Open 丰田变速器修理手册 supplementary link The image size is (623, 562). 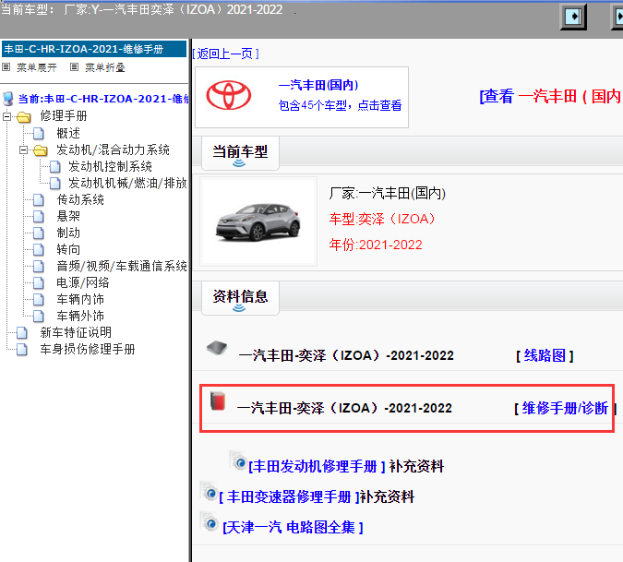pos(289,496)
